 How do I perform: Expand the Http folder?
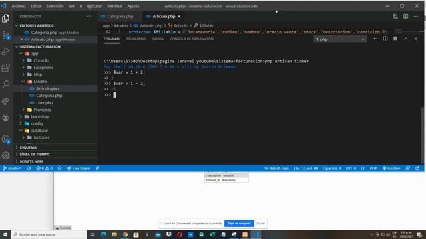37,74
